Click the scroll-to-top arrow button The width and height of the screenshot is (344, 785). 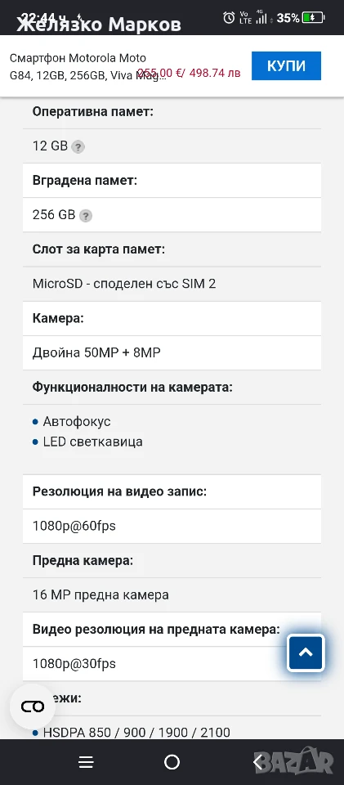tap(306, 653)
